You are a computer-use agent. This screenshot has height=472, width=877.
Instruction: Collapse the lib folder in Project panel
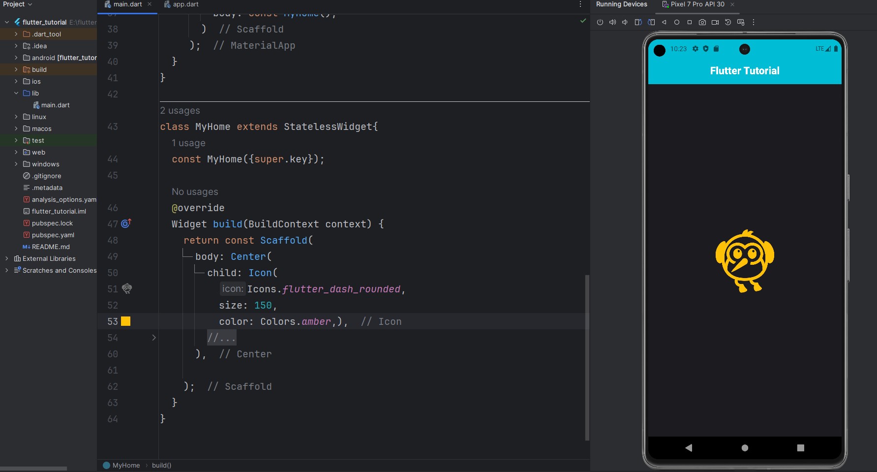16,93
